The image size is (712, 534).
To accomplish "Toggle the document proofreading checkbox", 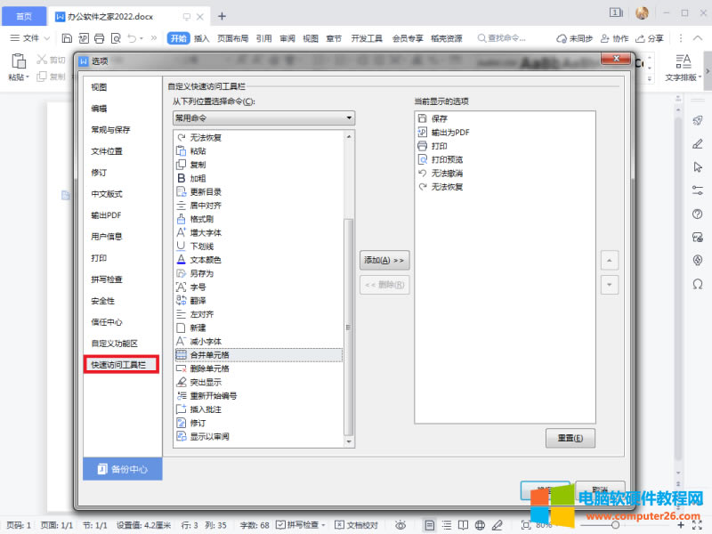I will [339, 525].
